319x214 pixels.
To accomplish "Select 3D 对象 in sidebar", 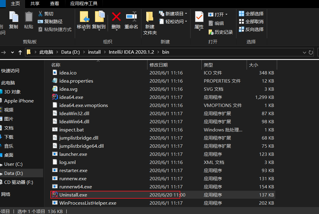I will pos(12,92).
